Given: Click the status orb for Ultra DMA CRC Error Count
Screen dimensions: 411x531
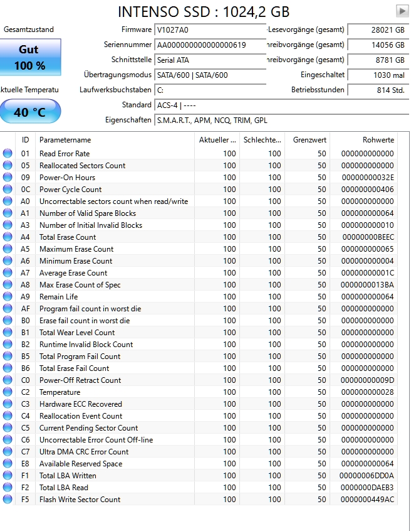Looking at the screenshot, I should (x=8, y=451).
